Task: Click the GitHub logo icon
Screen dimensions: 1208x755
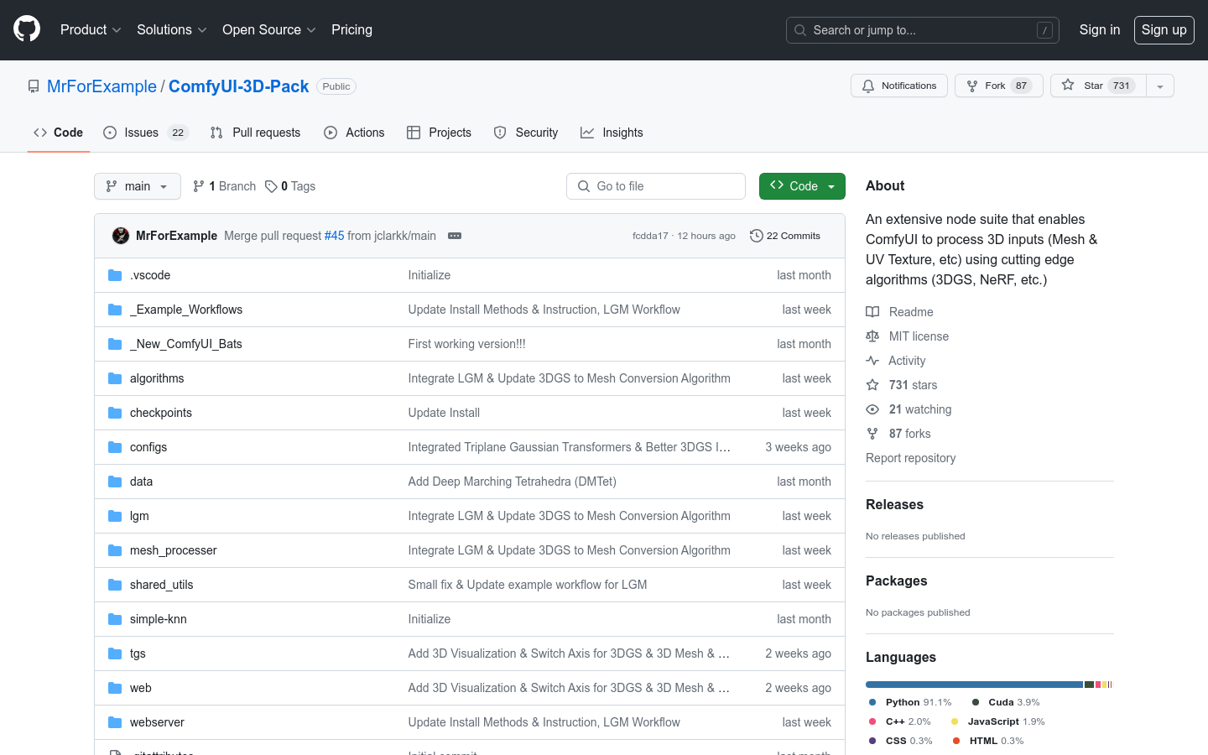Action: tap(27, 29)
